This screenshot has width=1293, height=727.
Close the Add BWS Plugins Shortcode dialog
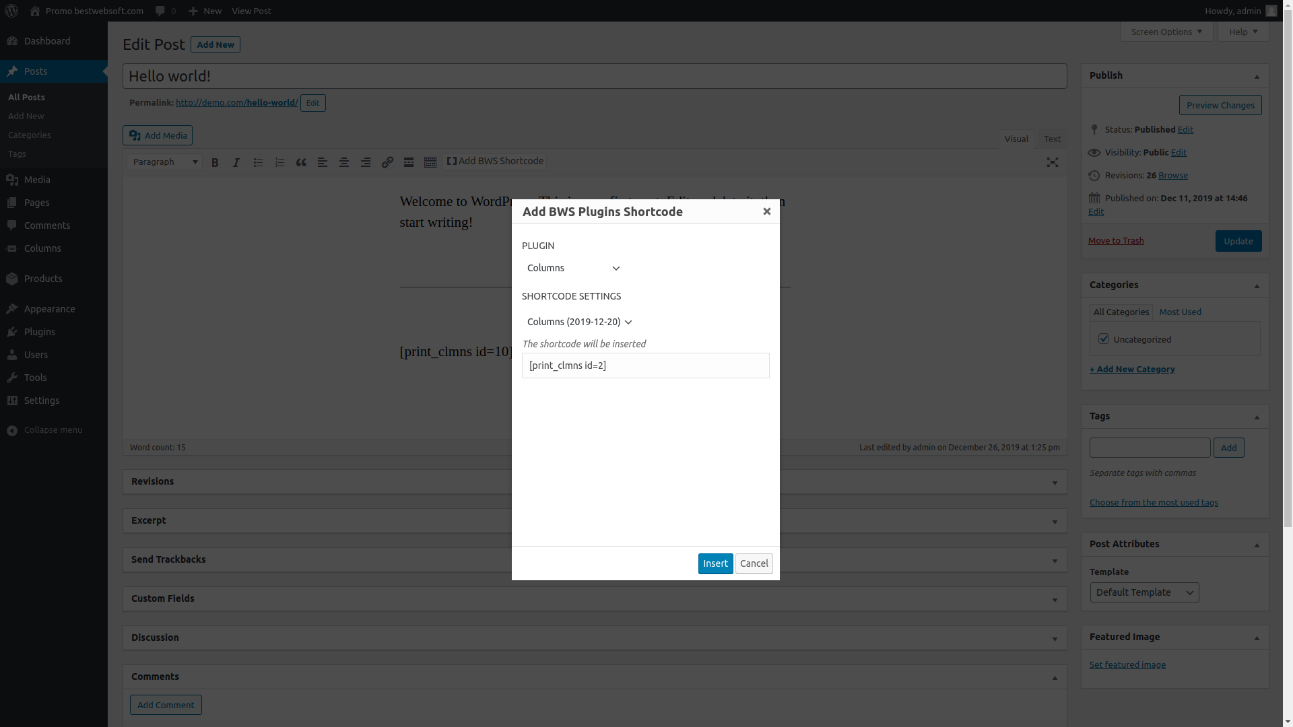point(766,211)
